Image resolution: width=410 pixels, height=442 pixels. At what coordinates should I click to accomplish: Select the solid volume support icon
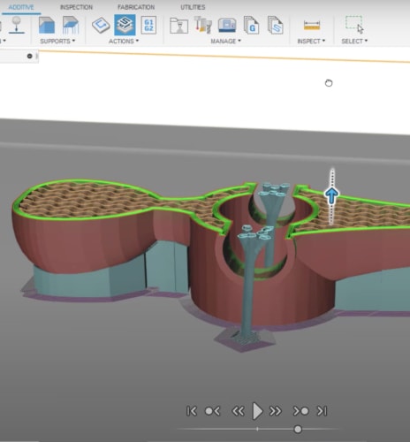point(47,26)
